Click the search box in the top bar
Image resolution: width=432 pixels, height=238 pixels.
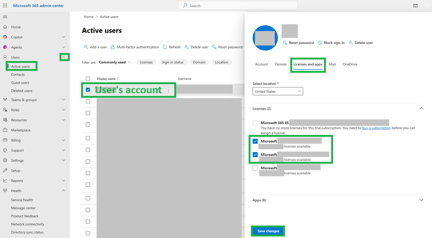click(x=238, y=6)
